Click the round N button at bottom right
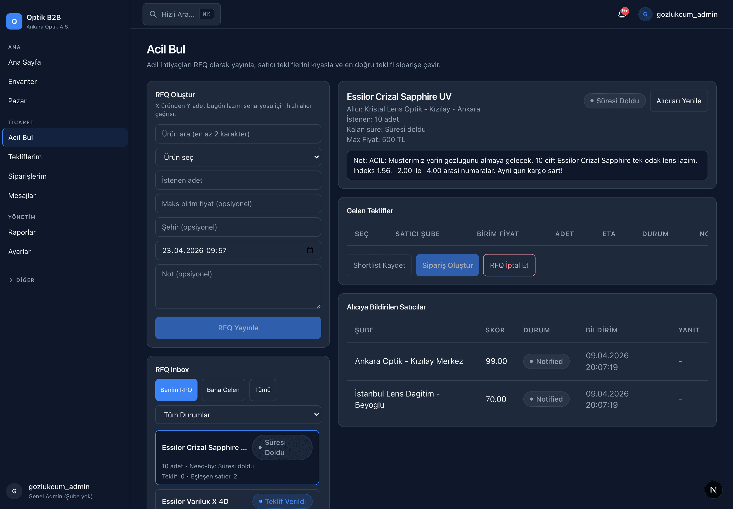Viewport: 733px width, 509px height. coord(713,490)
